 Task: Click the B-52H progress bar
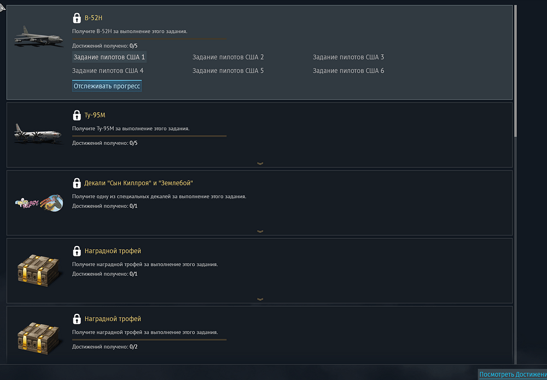point(149,39)
